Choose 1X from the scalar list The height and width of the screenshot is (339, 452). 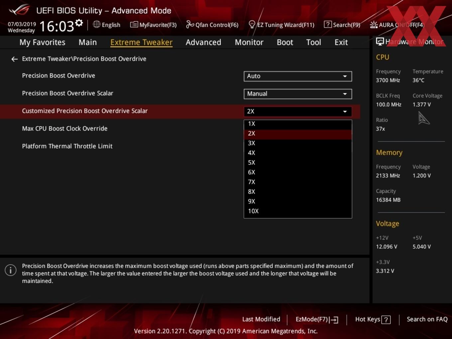[x=298, y=124]
